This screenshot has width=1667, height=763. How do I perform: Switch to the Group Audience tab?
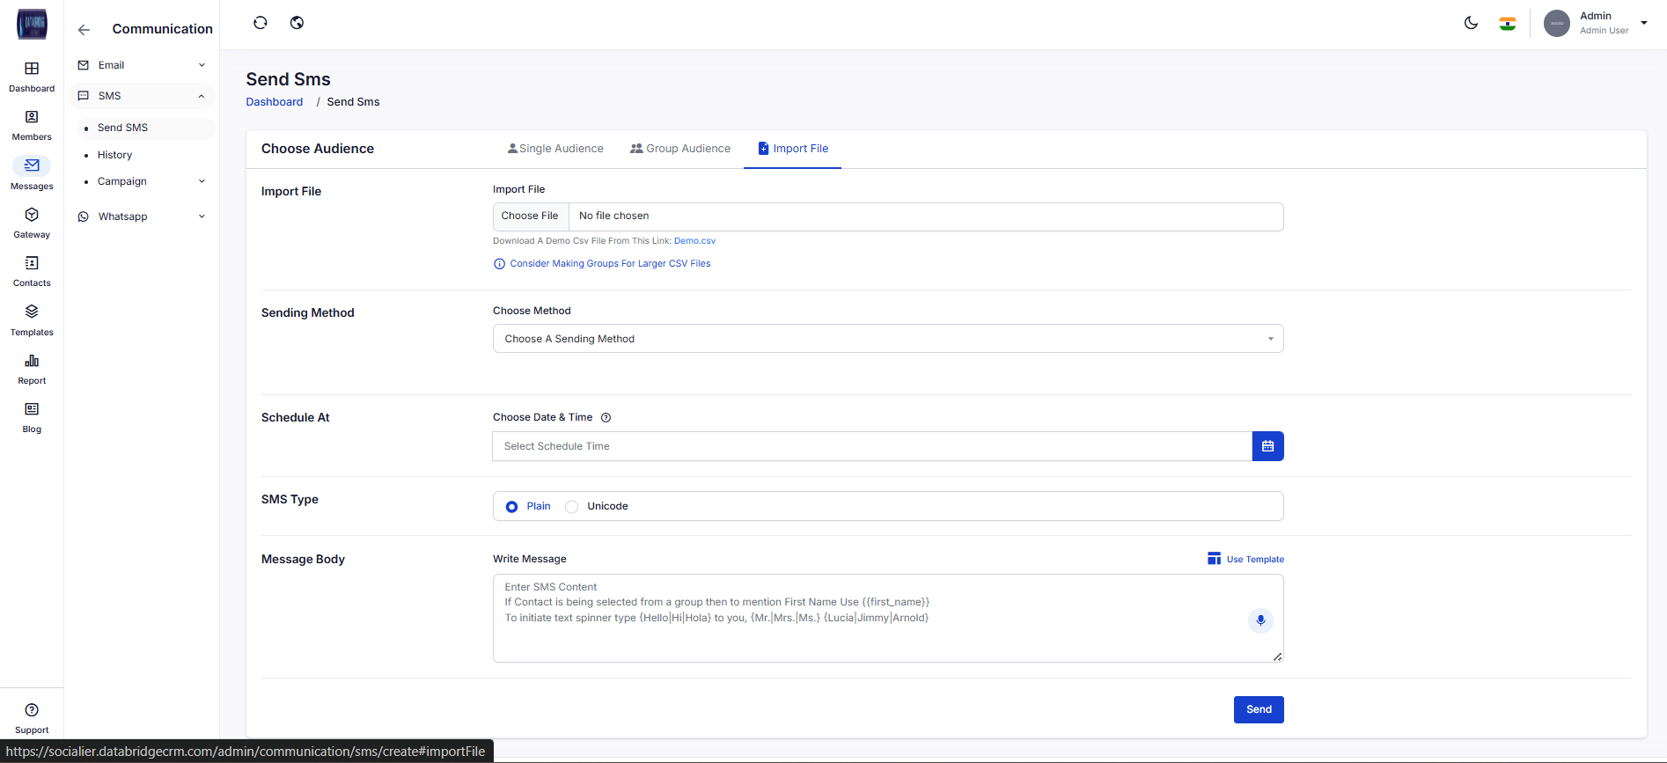tap(680, 149)
